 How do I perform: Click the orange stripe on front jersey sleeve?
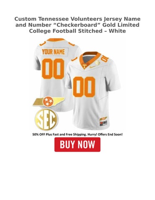tap(74, 59)
